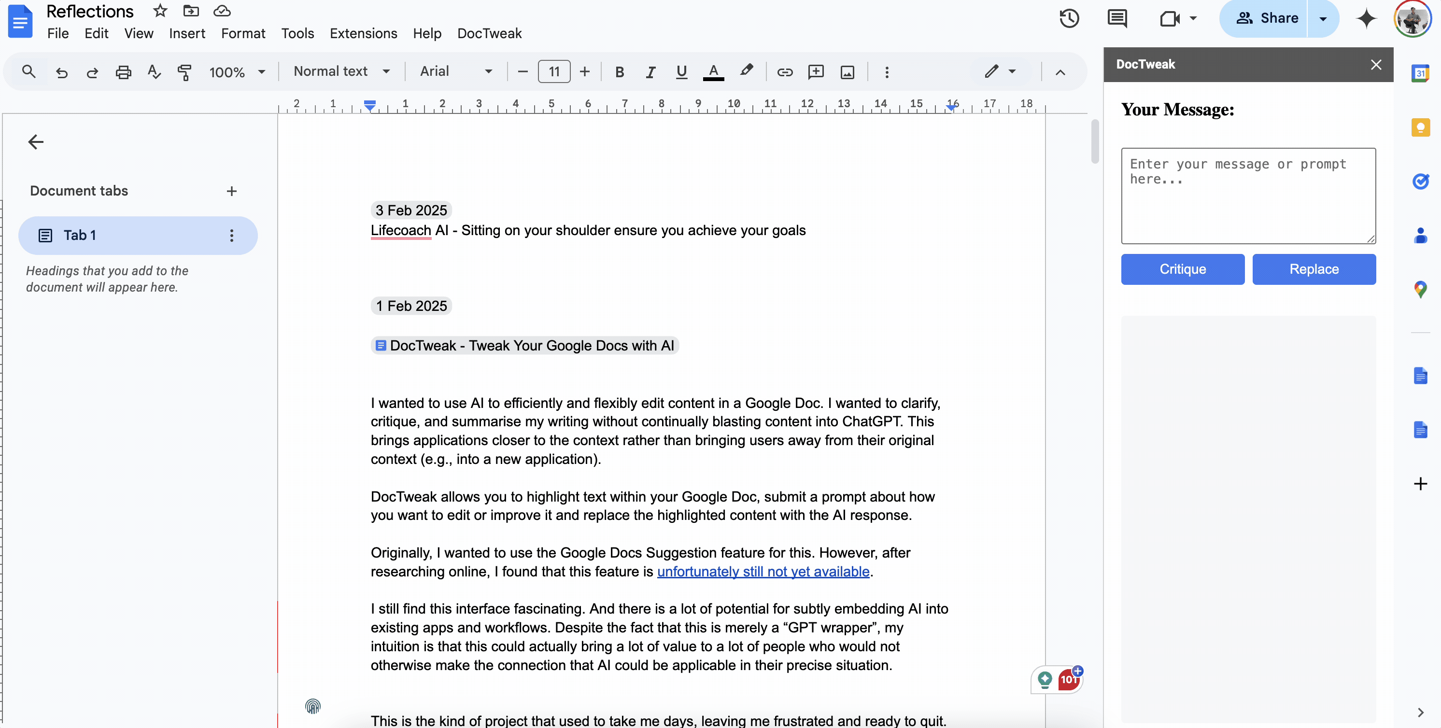The width and height of the screenshot is (1441, 728).
Task: Show all comments
Action: [1116, 18]
